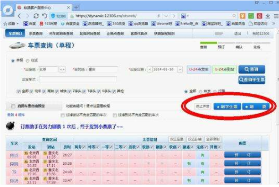Open the browser hamburger menu
This screenshot has height=187, width=279.
tap(276, 16)
